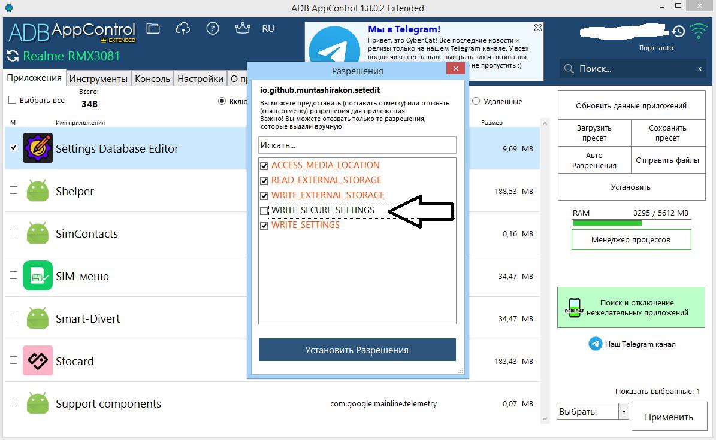Click the Отправить файлы button
This screenshot has height=440, width=716.
point(668,160)
